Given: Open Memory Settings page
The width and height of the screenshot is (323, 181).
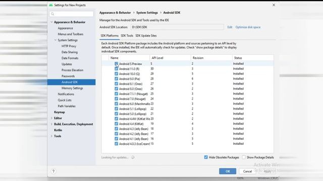Looking at the screenshot, I should click(x=72, y=88).
